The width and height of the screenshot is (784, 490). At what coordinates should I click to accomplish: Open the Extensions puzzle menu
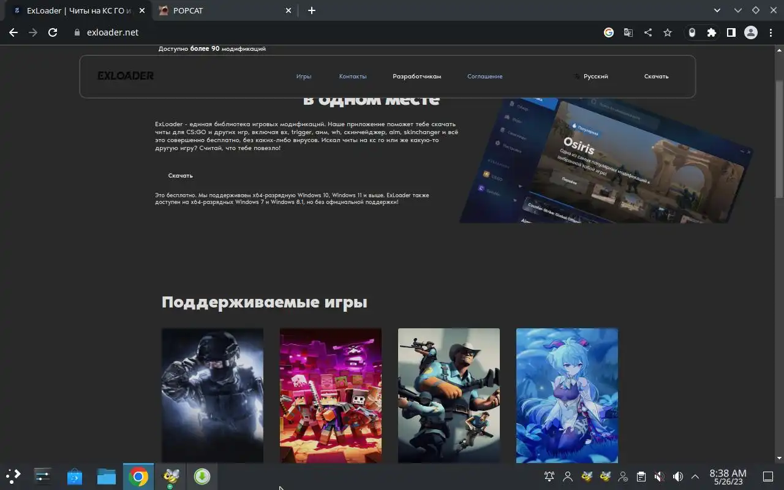[x=712, y=32]
